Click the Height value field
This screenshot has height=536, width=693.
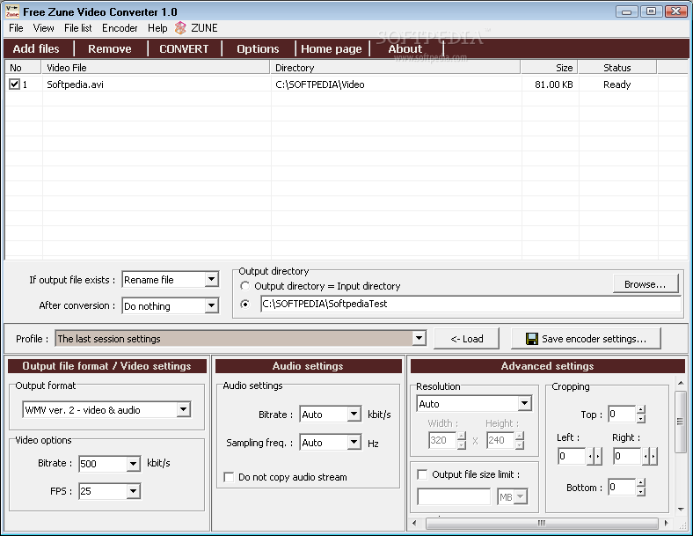tap(500, 440)
